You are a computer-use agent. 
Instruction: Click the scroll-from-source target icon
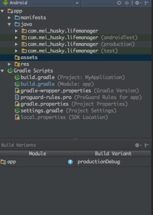pos(119,3)
